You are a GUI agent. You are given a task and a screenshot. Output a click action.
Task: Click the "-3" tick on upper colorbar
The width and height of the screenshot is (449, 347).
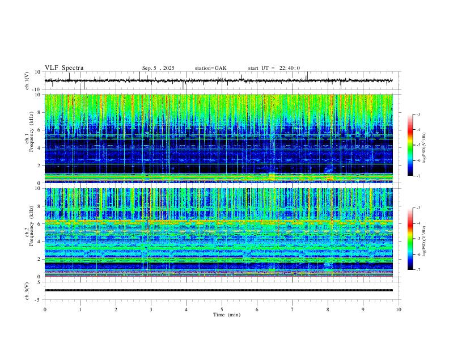(418, 114)
